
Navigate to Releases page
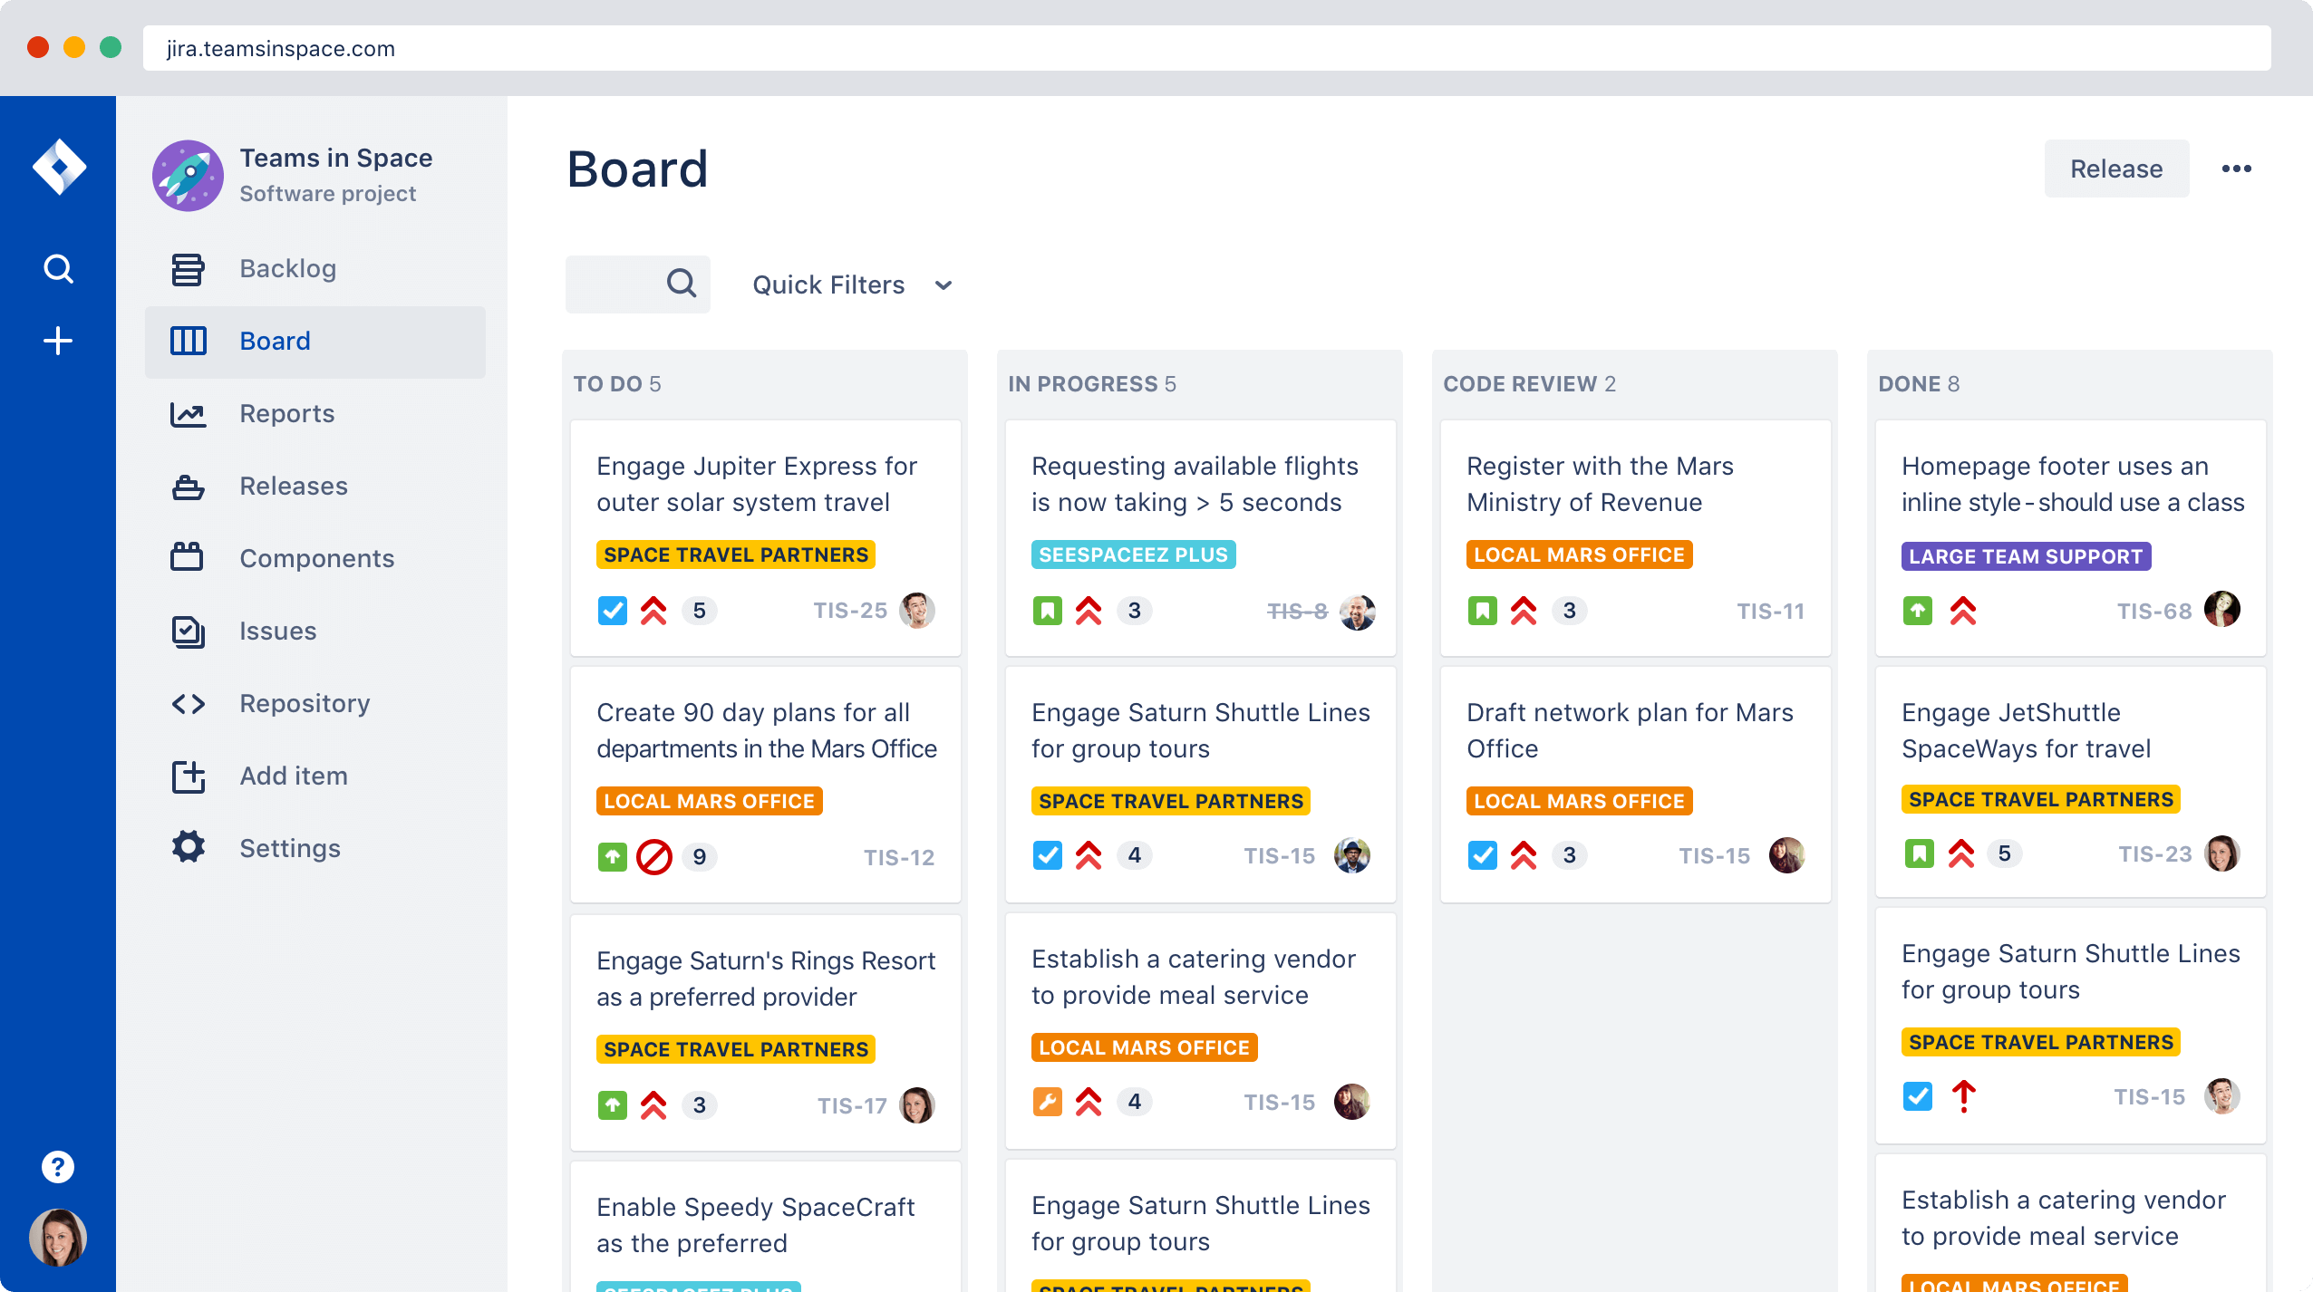pos(293,484)
